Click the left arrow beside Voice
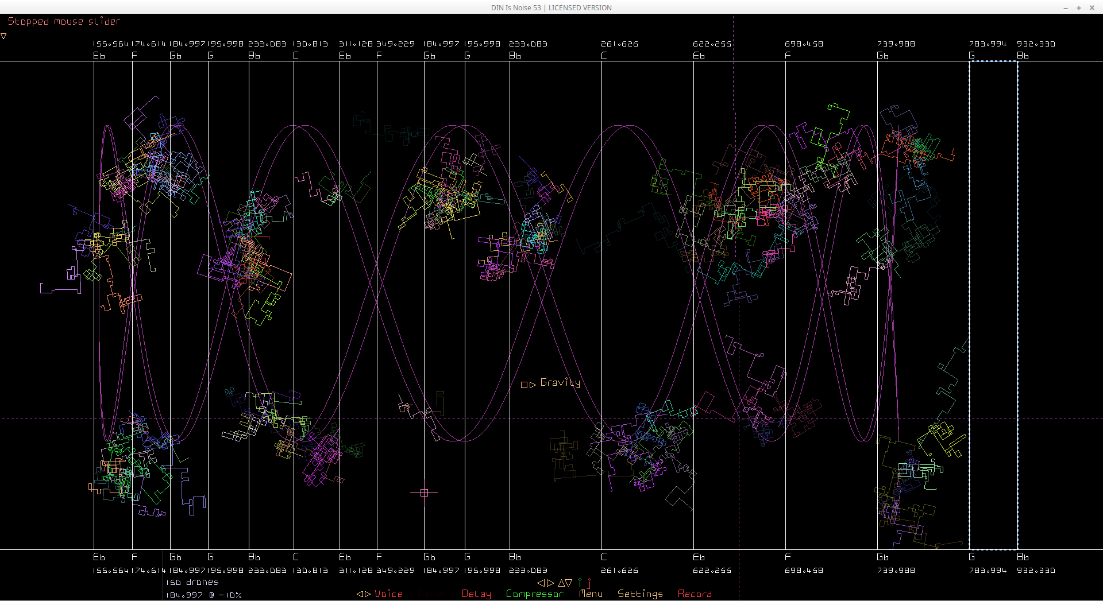1103x601 pixels. [360, 594]
